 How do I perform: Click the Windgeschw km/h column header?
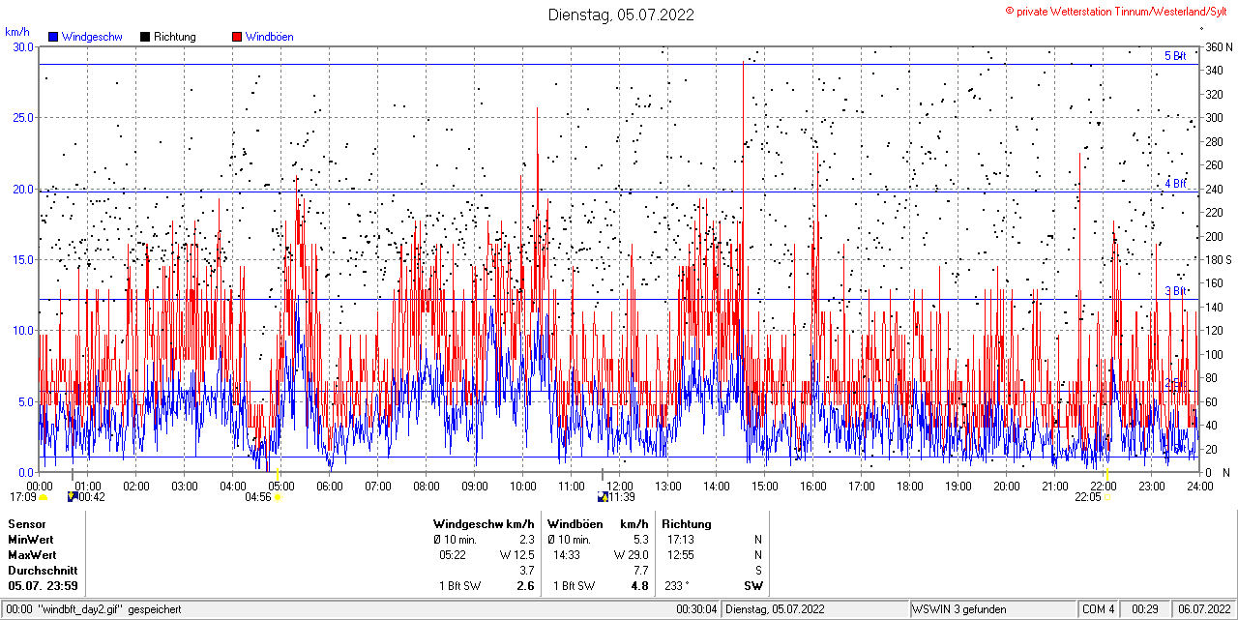484,523
